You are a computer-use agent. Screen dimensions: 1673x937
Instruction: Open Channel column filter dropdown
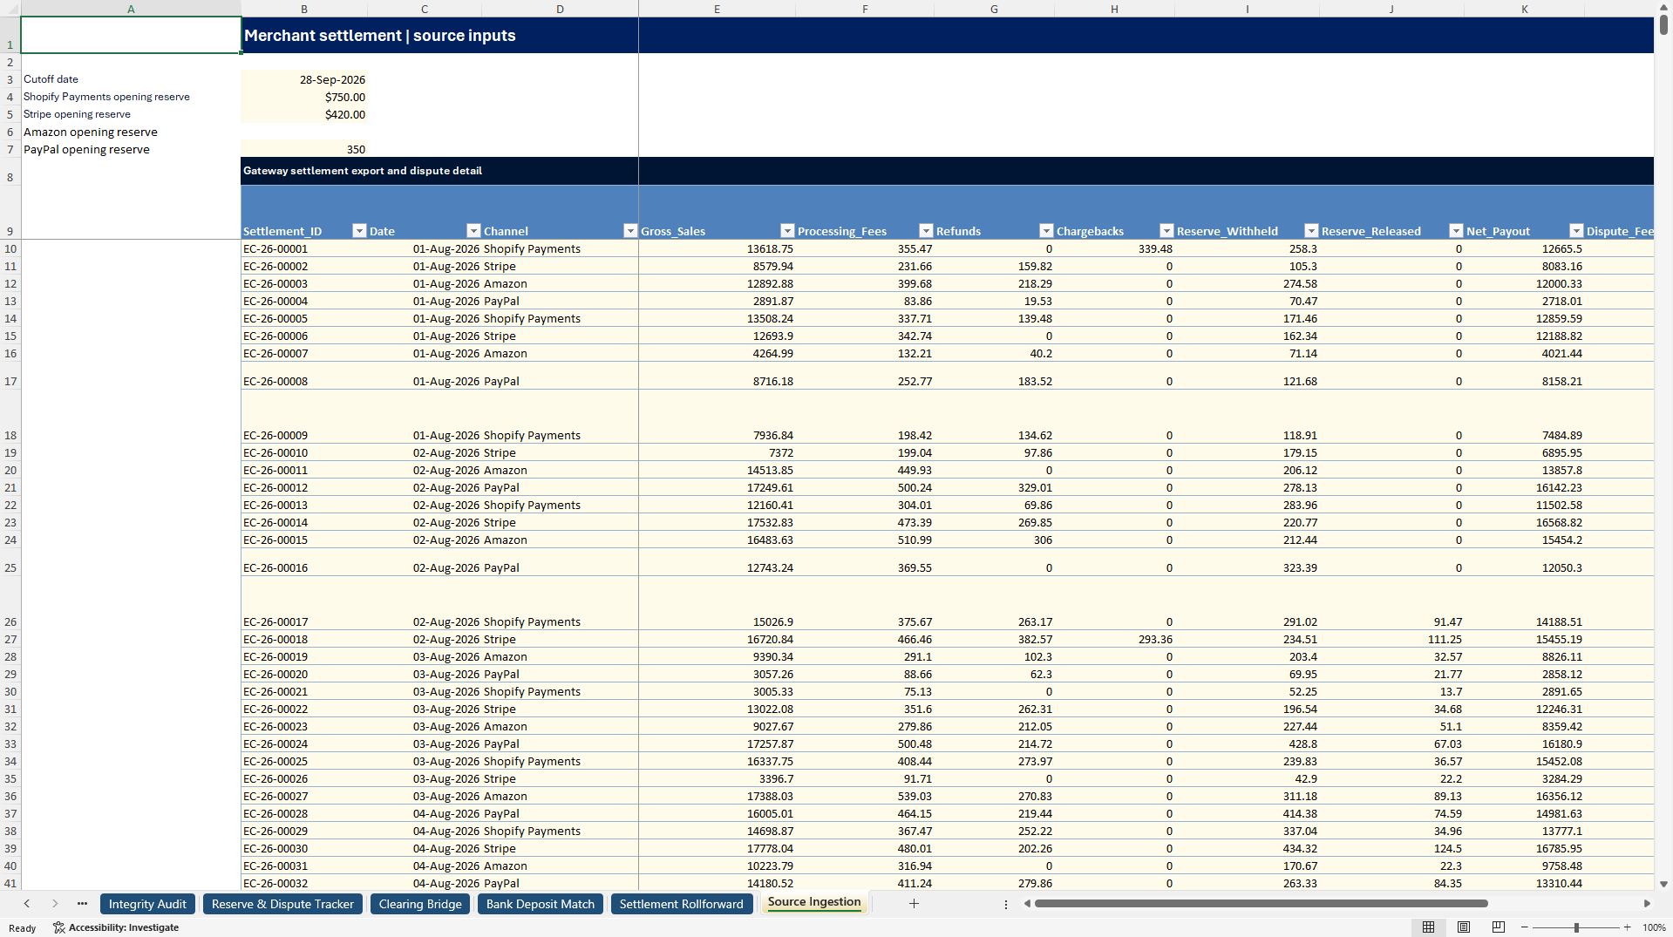[630, 231]
